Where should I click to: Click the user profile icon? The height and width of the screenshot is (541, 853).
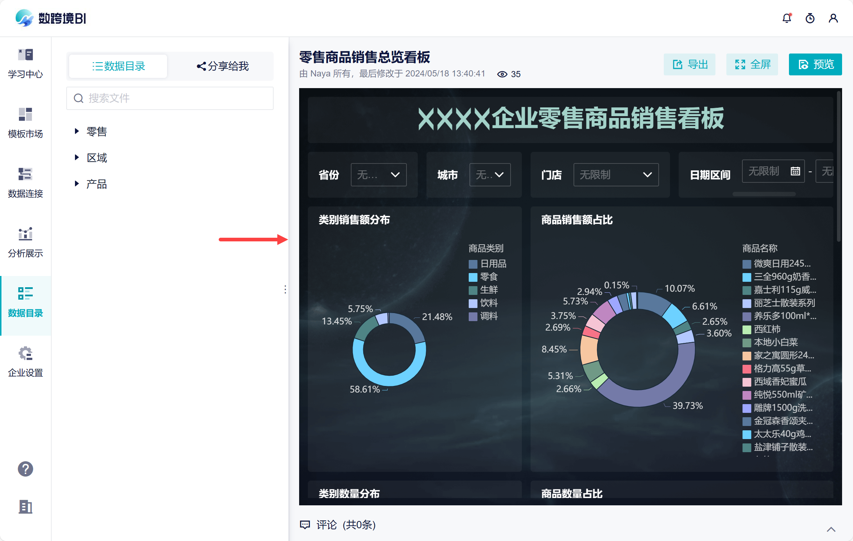pos(833,18)
